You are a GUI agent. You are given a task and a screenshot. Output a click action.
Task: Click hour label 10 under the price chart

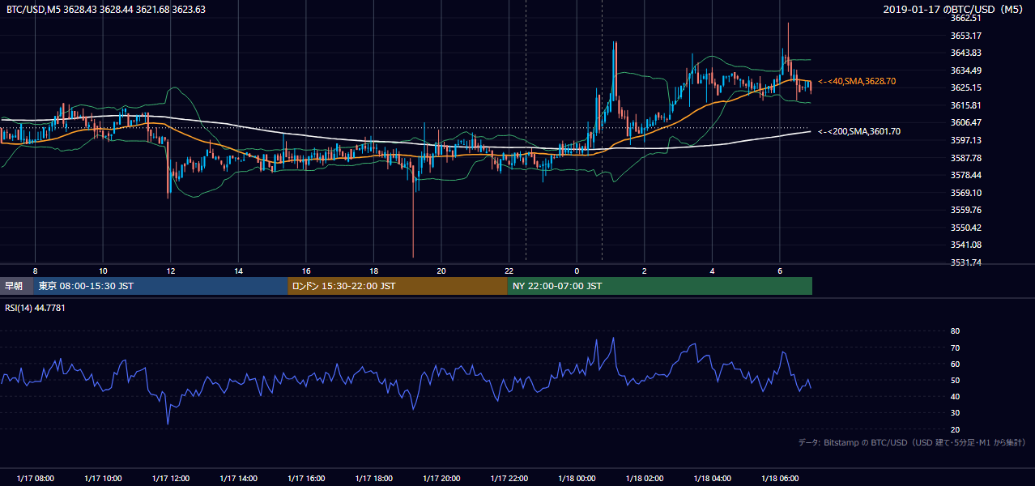[x=103, y=271]
